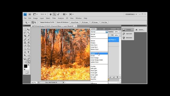The height and width of the screenshot is (96, 170).
Task: Select the Lasso tool
Action: (x=25, y=33)
